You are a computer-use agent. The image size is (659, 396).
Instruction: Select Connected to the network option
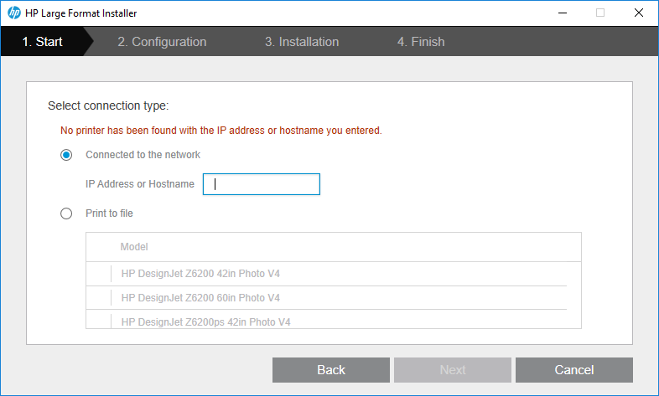point(66,155)
